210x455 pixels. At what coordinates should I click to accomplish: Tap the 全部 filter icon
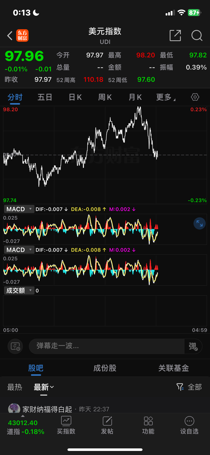(180, 387)
